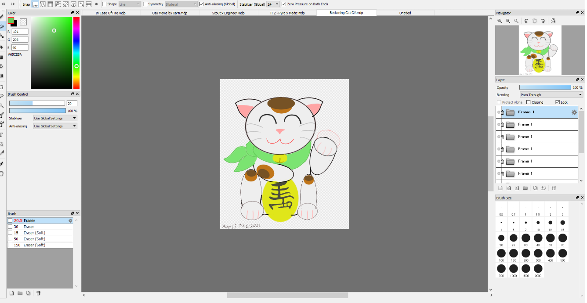Close the Brush Control panel
Viewport: 587px width, 303px height.
pyautogui.click(x=77, y=94)
